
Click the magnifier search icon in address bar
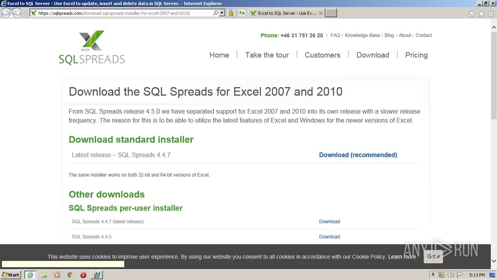pyautogui.click(x=216, y=13)
